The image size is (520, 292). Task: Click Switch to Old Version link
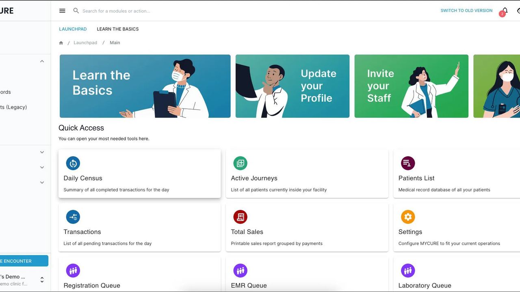466,11
